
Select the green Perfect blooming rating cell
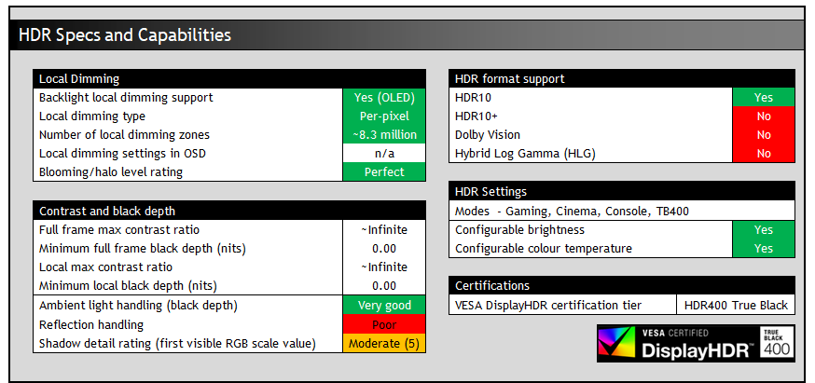click(x=384, y=172)
